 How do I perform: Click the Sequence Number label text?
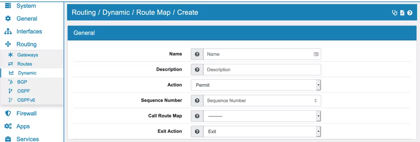tap(161, 100)
